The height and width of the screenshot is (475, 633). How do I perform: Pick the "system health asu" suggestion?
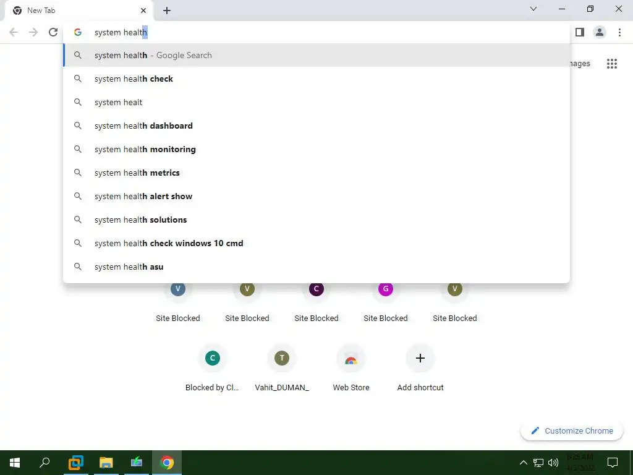[x=316, y=267]
